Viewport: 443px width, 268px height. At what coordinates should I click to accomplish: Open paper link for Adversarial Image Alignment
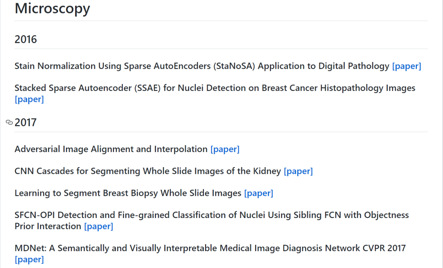[x=225, y=149]
